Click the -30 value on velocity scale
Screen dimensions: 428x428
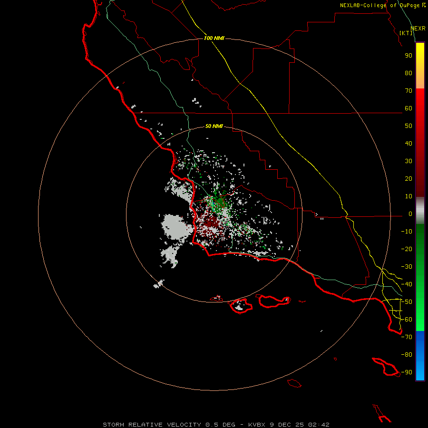407,267
